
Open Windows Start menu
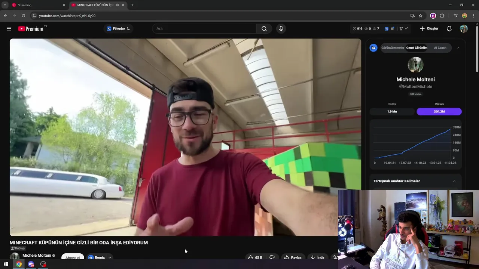click(x=6, y=264)
